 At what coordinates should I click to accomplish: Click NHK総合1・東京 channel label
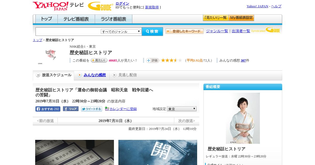[x=83, y=47]
